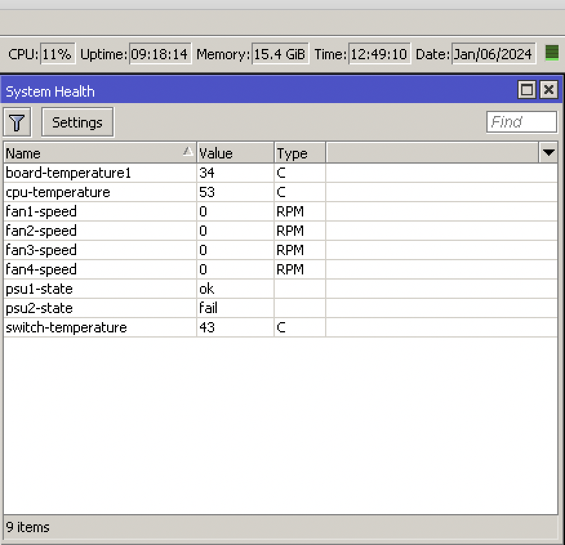Image resolution: width=565 pixels, height=545 pixels.
Task: Select the fan1-speed entry
Action: 97,211
